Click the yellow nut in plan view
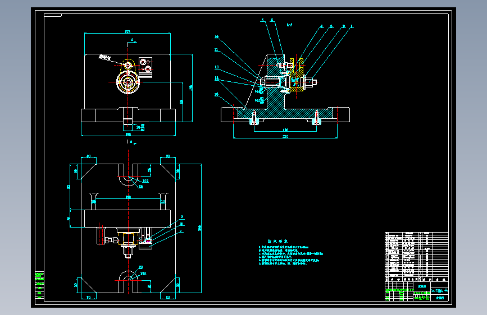Screen dimensions: 487x315 tap(128, 239)
